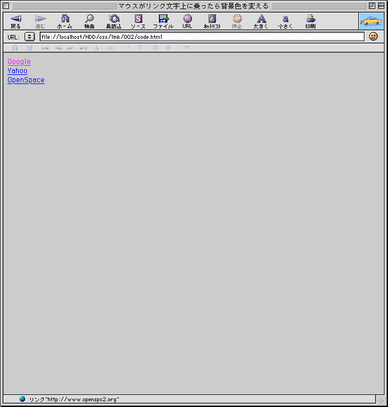Go to the ホーム (Home) page
The width and height of the screenshot is (388, 407).
click(65, 21)
